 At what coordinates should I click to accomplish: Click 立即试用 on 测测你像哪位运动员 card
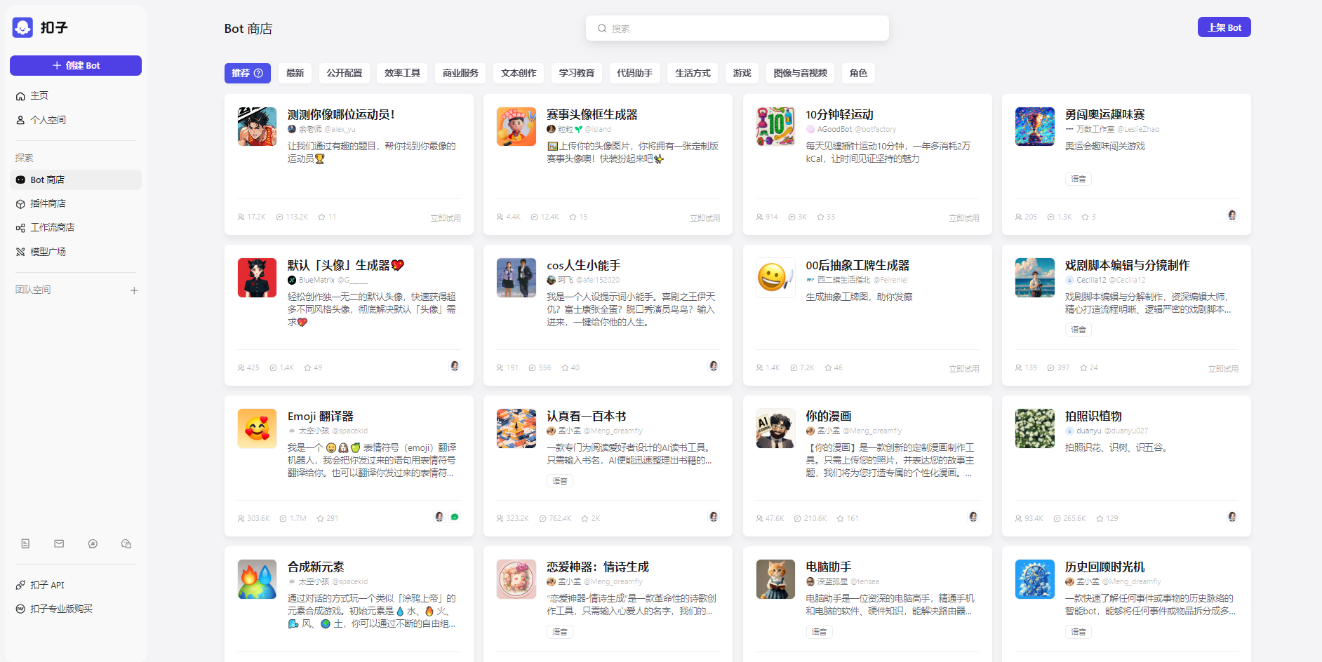(x=446, y=218)
